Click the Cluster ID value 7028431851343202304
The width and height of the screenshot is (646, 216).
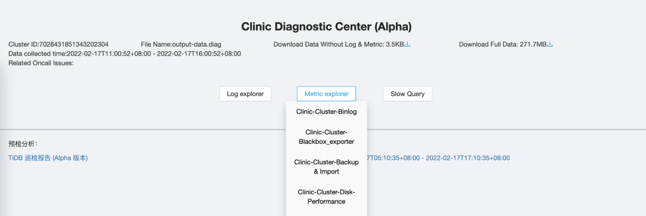[x=74, y=44]
